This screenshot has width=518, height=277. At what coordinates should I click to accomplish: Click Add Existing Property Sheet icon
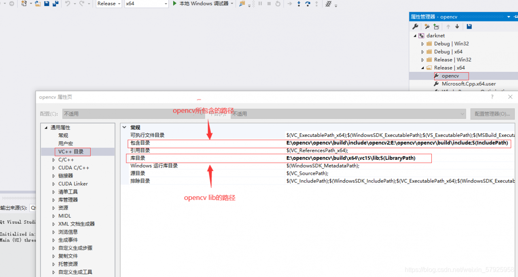[436, 27]
